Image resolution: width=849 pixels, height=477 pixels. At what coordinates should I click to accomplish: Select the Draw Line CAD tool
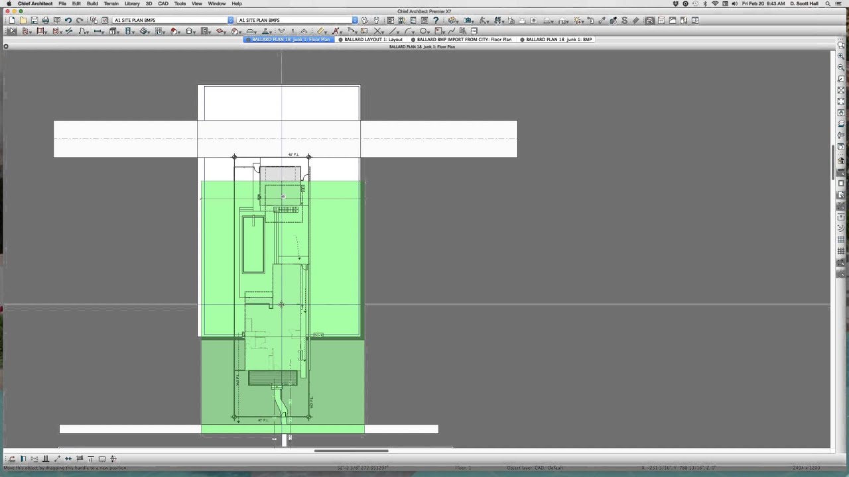click(x=393, y=31)
